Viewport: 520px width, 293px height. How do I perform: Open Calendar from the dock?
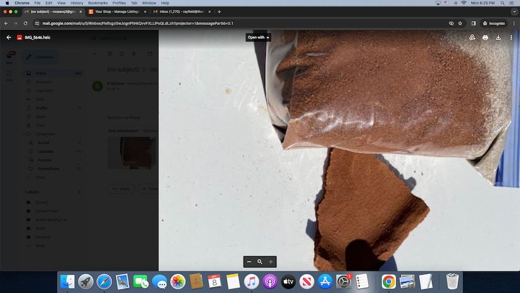point(215,282)
